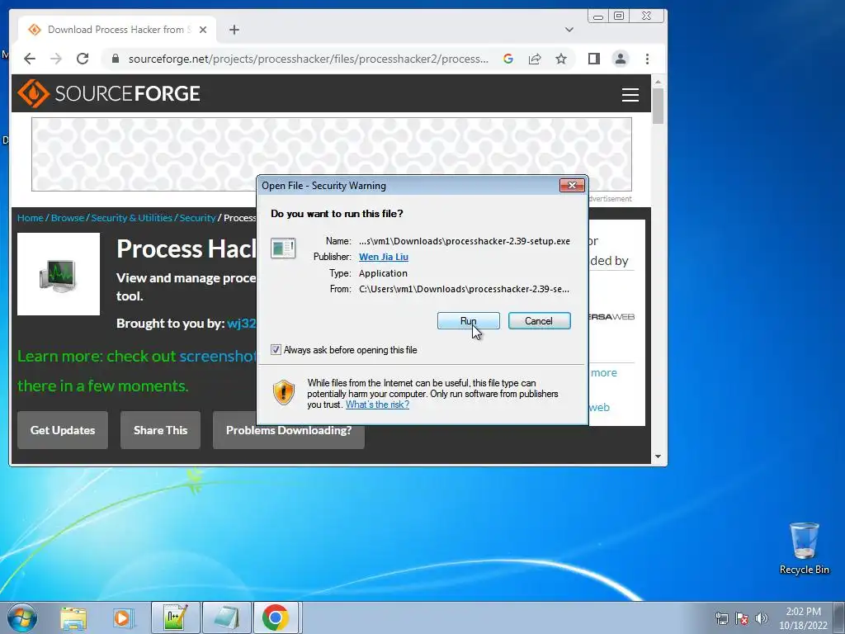Click the Google icon in address bar
This screenshot has width=845, height=634.
[x=508, y=59]
